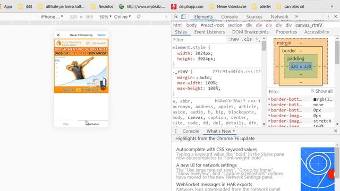Open the iPhone device selector dropdown
Screen dimensions: 340x191
[x=52, y=16]
